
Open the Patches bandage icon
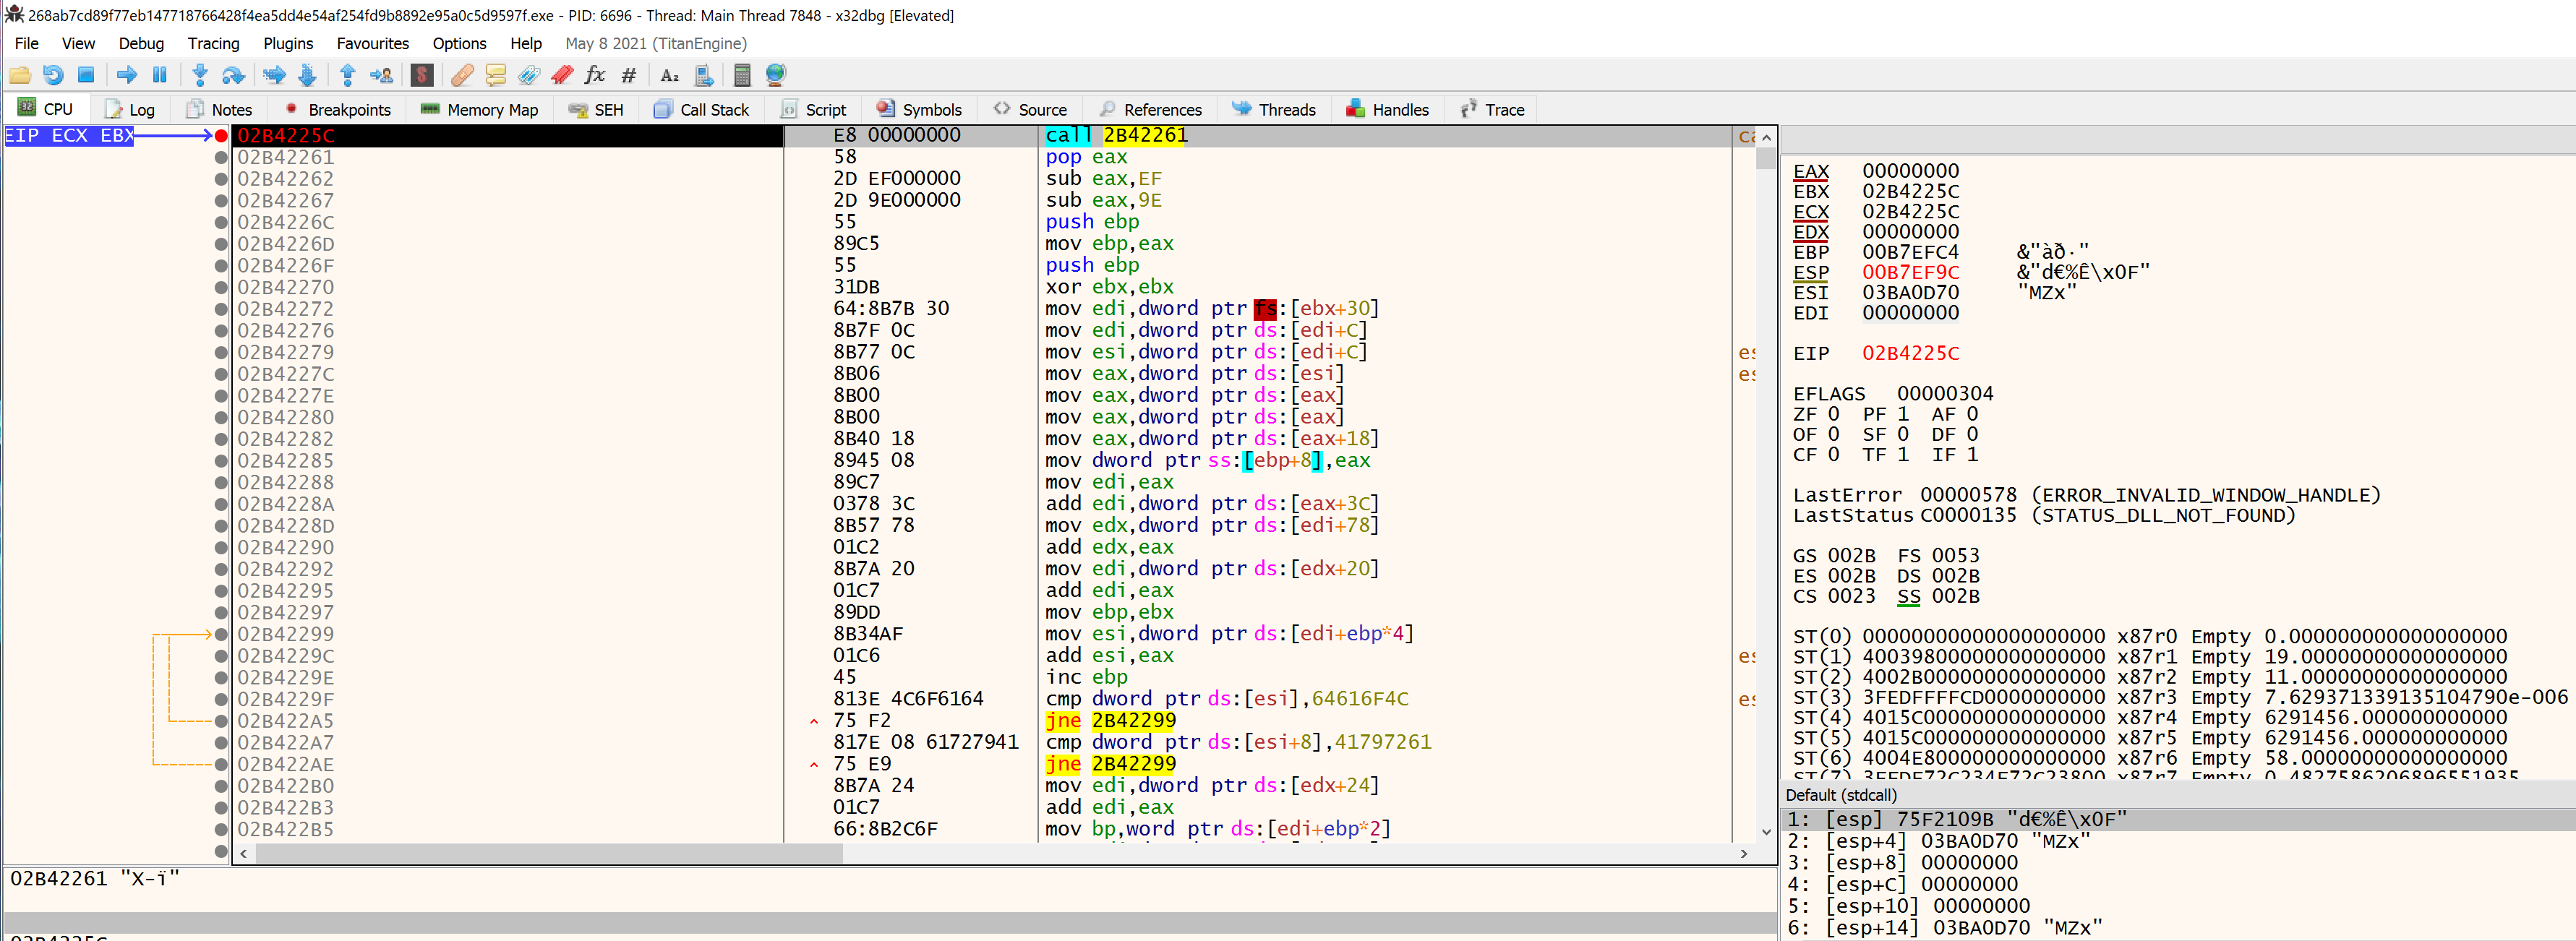[x=462, y=75]
